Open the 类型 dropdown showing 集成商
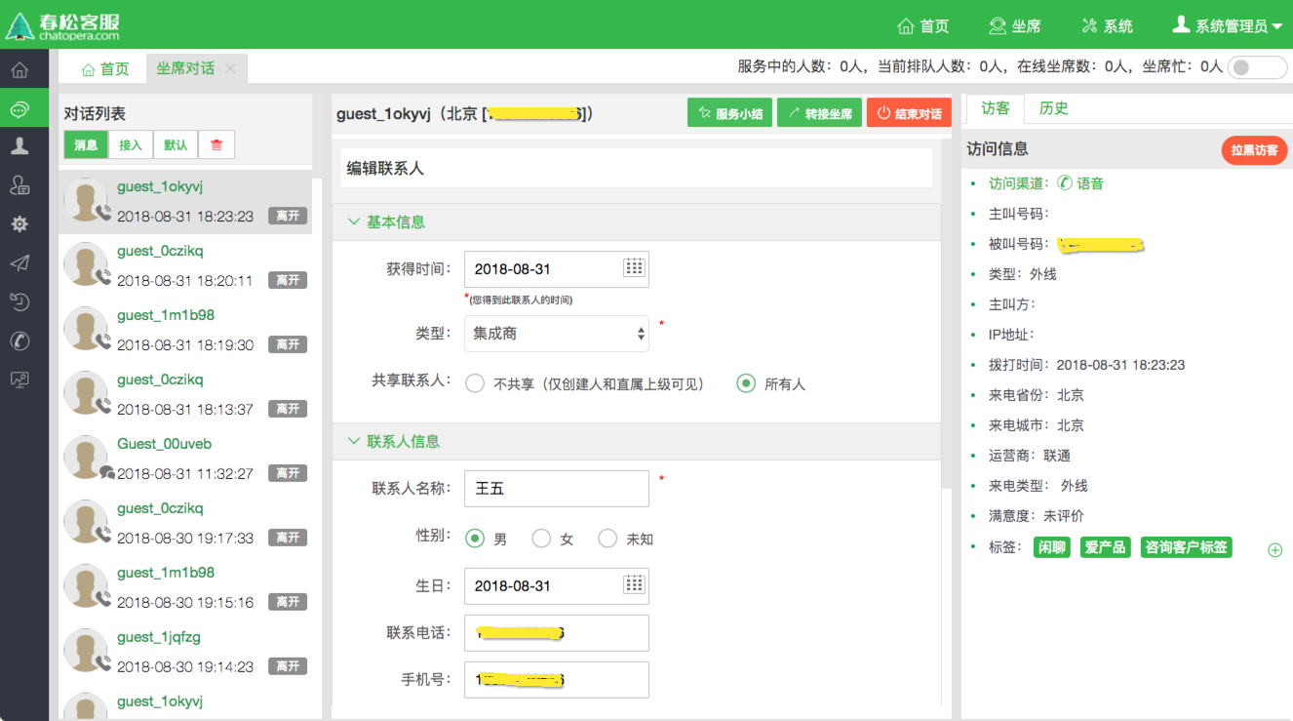 coord(556,334)
